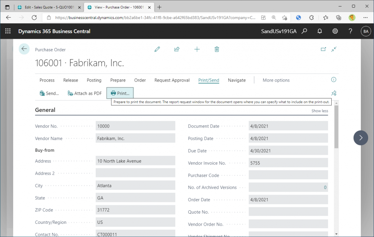Image resolution: width=374 pixels, height=237 pixels.
Task: Click the share icon on the page header
Action: coord(177,49)
